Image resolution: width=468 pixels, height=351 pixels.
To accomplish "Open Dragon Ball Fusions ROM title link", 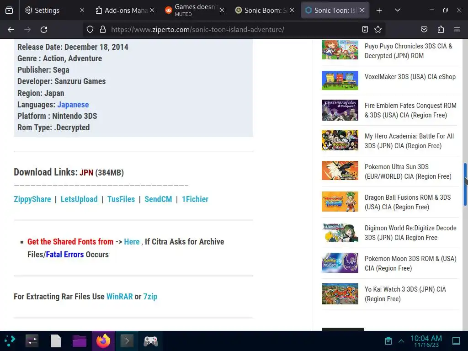I will 408,202.
